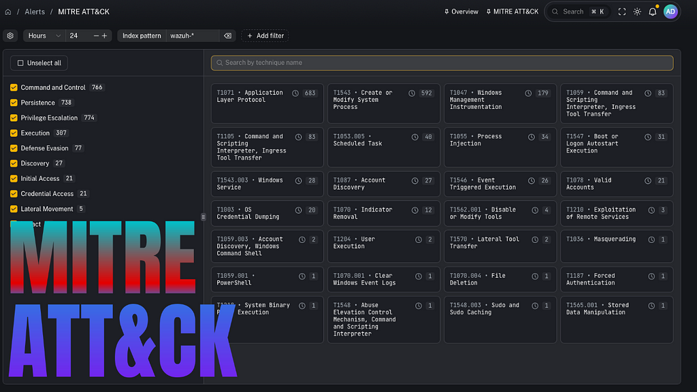Screen dimensions: 697x392
Task: Click the Add filter button
Action: click(x=265, y=35)
